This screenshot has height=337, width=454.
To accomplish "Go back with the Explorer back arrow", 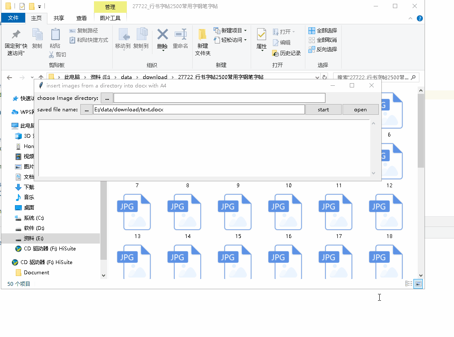I will 9,78.
